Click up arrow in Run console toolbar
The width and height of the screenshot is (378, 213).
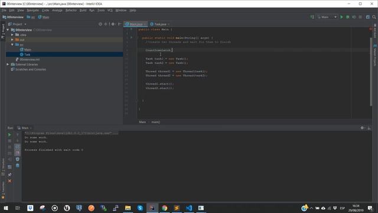(x=17, y=135)
